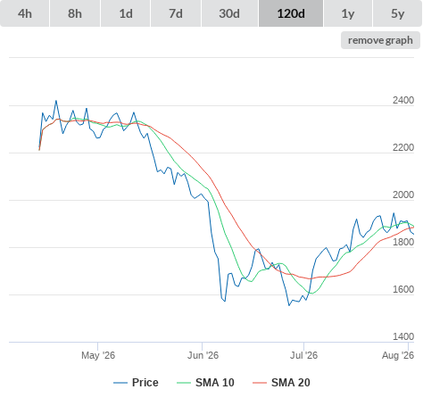Image resolution: width=423 pixels, height=406 pixels.
Task: Open the 5y time range tab
Action: (x=398, y=13)
